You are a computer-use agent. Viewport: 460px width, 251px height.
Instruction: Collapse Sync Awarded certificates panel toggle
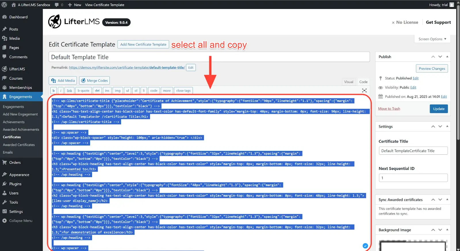447,199
